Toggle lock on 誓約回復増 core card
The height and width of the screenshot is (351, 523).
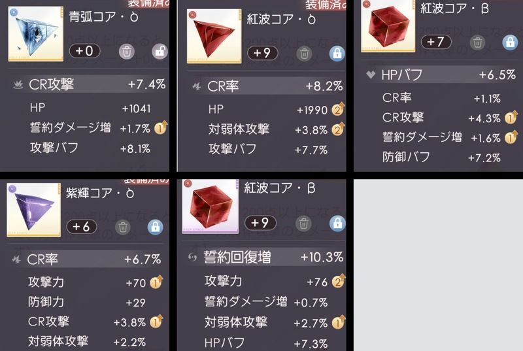(x=337, y=224)
